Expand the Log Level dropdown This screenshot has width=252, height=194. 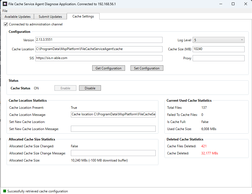[x=218, y=40]
